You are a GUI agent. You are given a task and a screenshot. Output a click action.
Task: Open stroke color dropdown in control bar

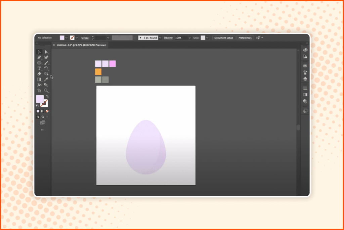pyautogui.click(x=77, y=38)
